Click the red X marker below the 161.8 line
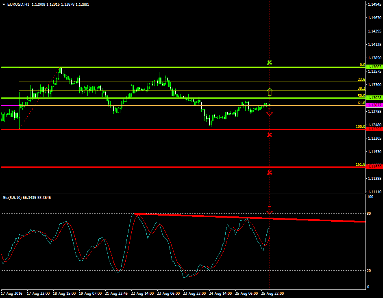383x298 pixels. [269, 173]
